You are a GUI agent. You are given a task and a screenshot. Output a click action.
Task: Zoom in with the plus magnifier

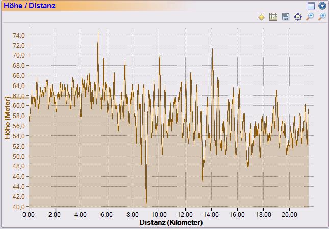[322, 17]
